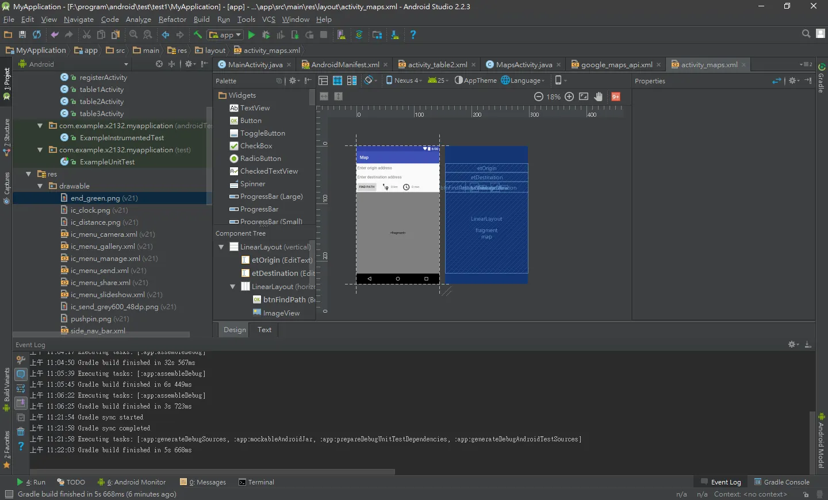Open the Nexus 4 device dropdown
Screen dimensions: 828x500
[404, 80]
